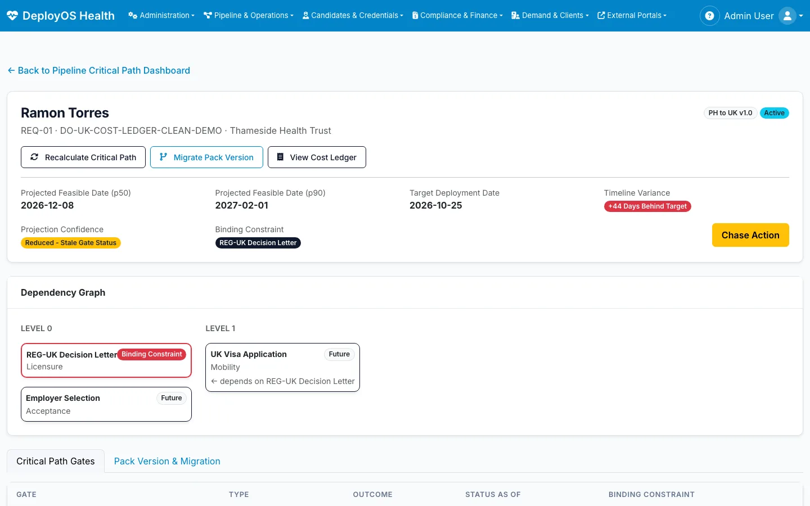Open the Compliance & Finance dropdown
This screenshot has width=810, height=506.
pos(457,15)
